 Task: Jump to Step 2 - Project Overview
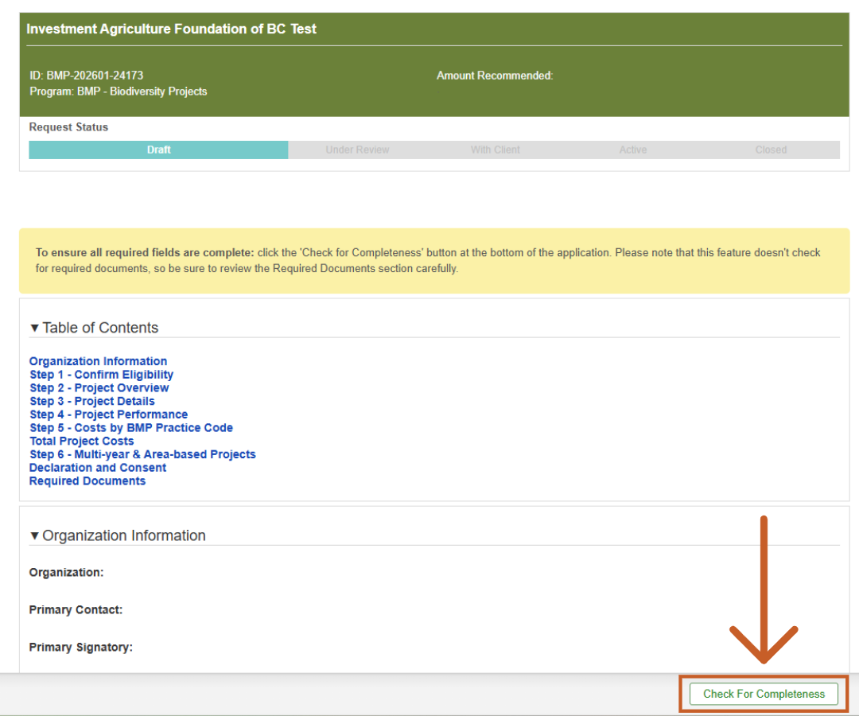click(99, 388)
